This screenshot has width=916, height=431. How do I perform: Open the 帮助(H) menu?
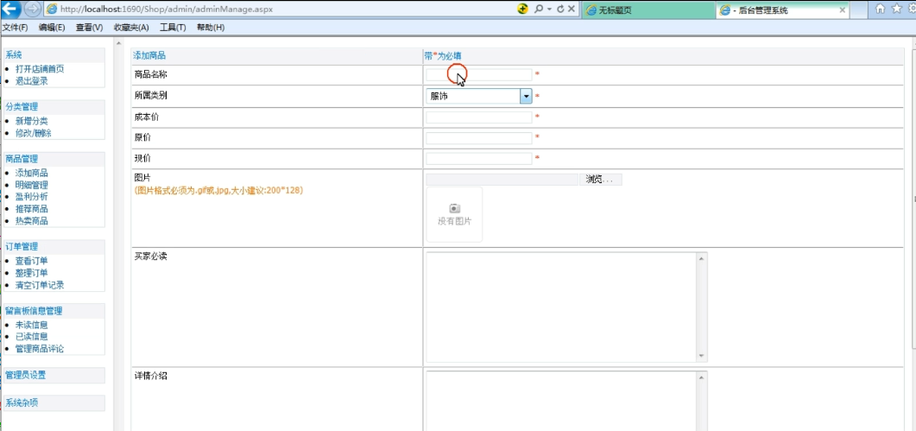211,28
